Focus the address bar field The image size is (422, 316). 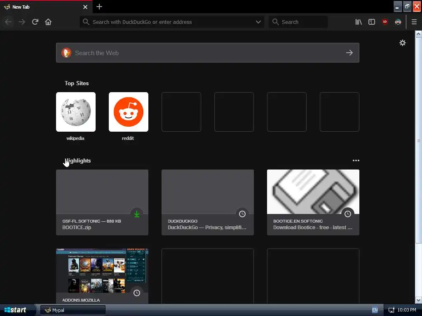click(172, 22)
